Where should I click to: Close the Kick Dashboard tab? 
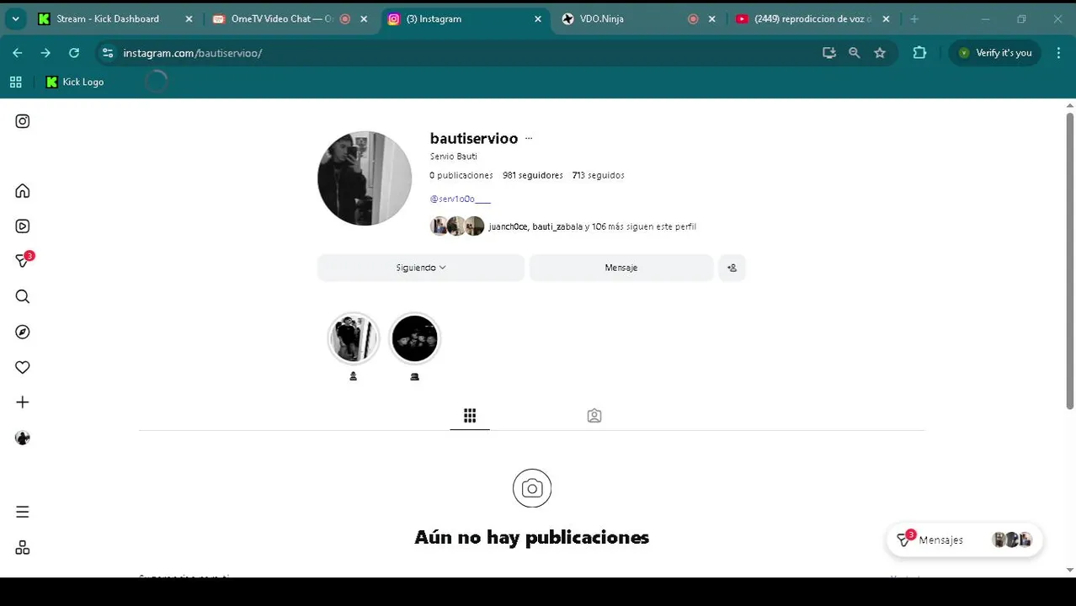[189, 19]
